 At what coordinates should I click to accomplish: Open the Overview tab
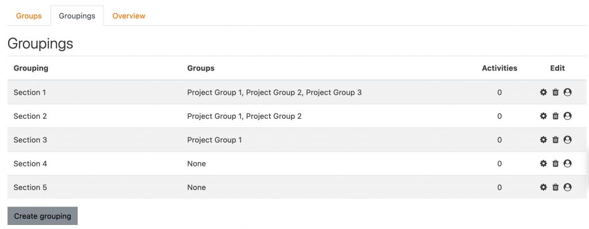point(129,16)
